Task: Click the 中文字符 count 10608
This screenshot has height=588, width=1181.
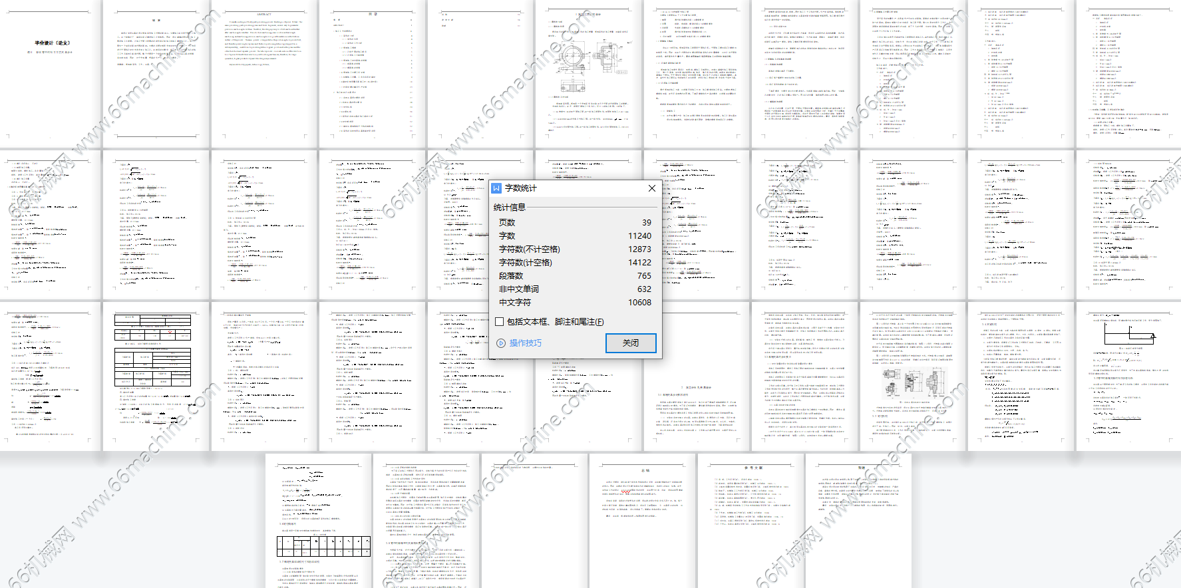Action: coord(639,303)
